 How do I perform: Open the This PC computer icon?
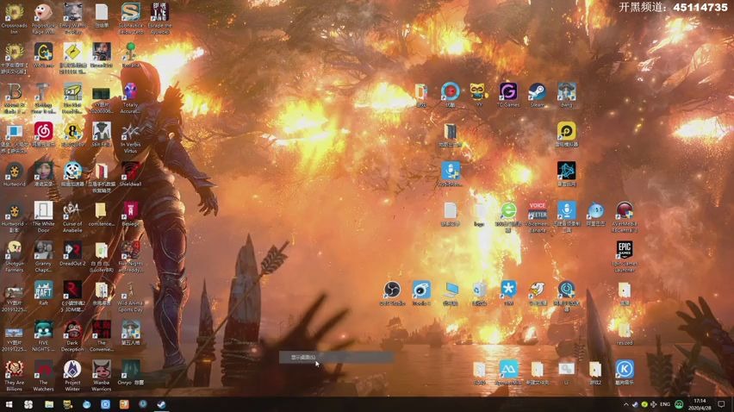coord(451,293)
